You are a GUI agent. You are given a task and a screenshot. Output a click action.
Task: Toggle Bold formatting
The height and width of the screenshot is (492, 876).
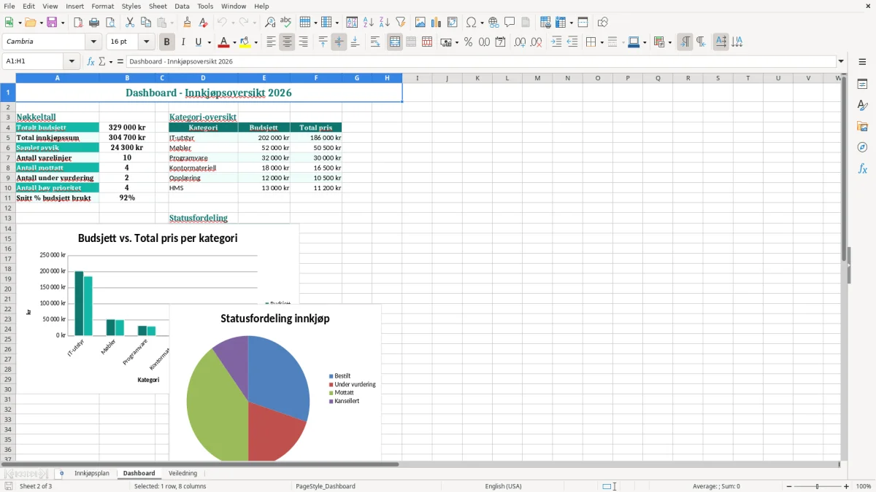pyautogui.click(x=166, y=42)
